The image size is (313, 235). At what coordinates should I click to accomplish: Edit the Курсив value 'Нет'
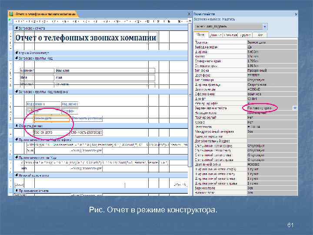pyautogui.click(x=272, y=122)
